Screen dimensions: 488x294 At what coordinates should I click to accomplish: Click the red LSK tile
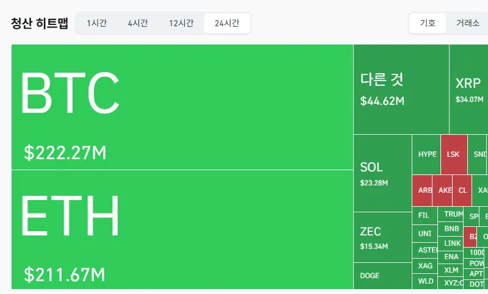coord(454,154)
